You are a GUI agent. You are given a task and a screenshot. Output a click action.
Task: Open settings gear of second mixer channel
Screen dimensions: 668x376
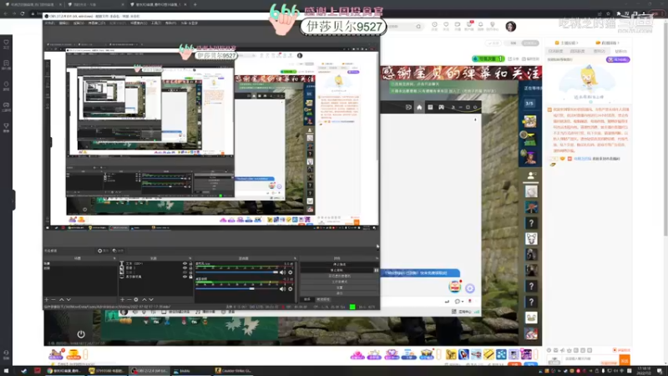pos(290,289)
